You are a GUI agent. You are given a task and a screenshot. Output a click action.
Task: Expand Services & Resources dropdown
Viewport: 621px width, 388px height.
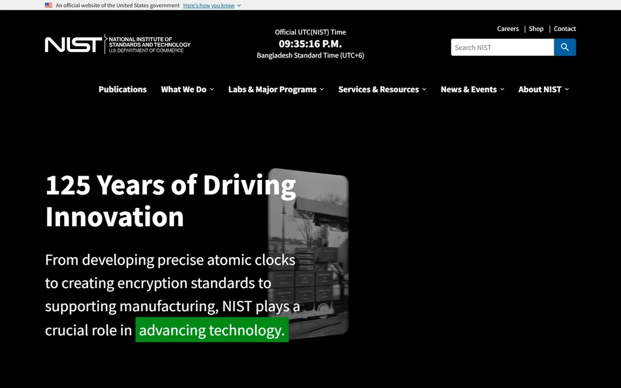382,89
